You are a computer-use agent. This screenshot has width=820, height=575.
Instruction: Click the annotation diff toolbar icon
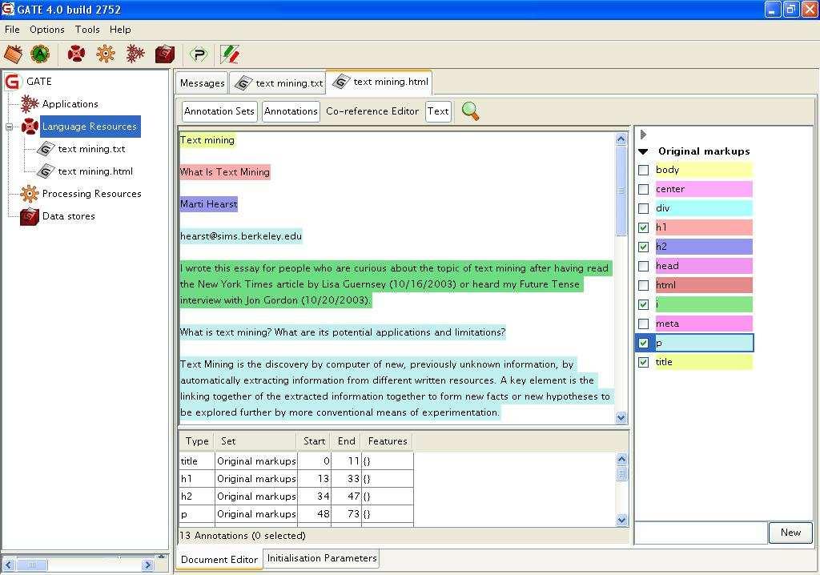tap(230, 54)
